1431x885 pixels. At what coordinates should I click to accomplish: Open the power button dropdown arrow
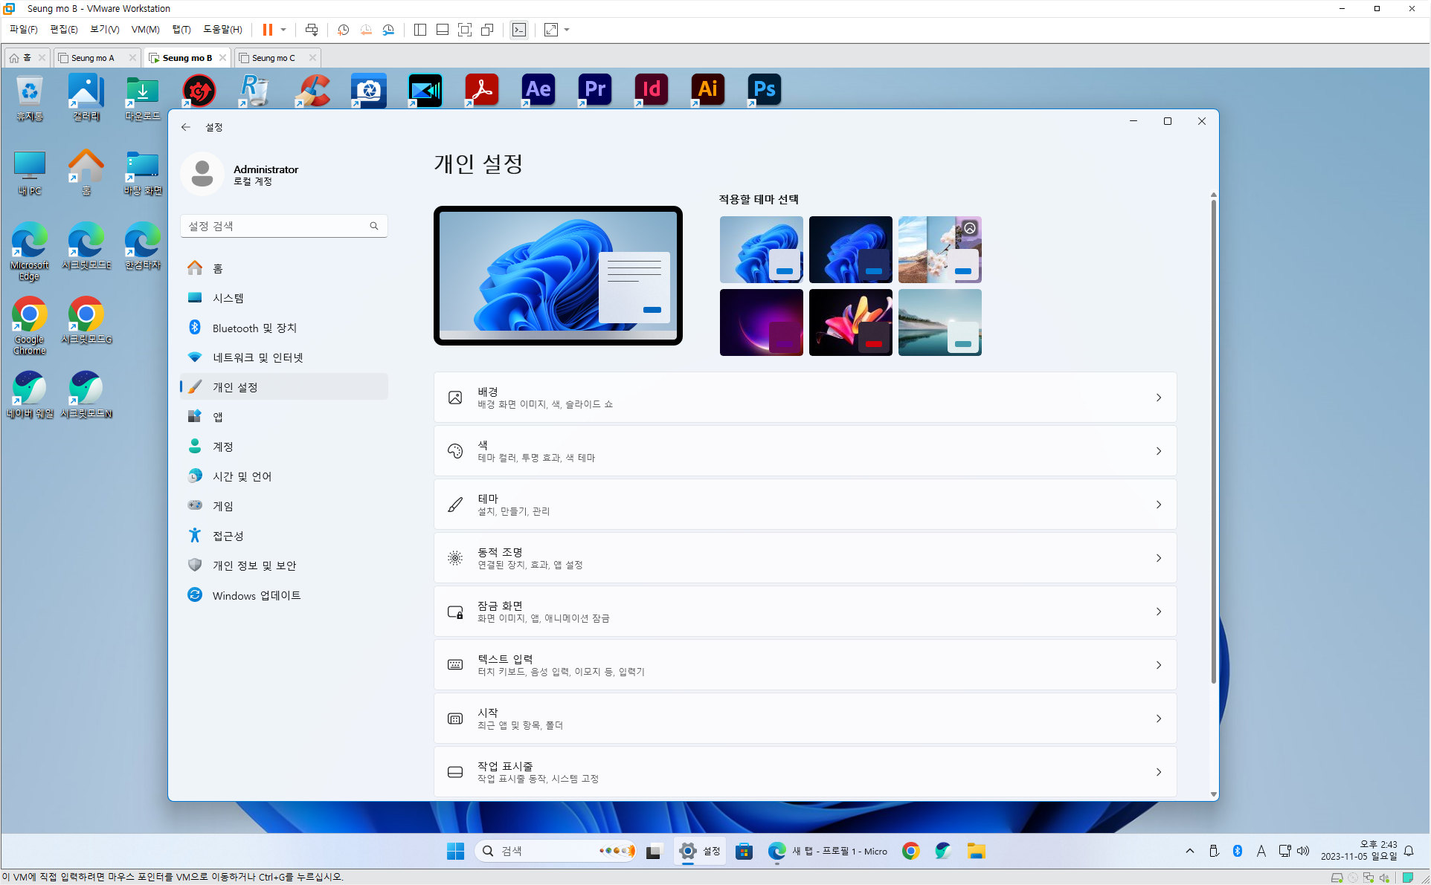(283, 30)
